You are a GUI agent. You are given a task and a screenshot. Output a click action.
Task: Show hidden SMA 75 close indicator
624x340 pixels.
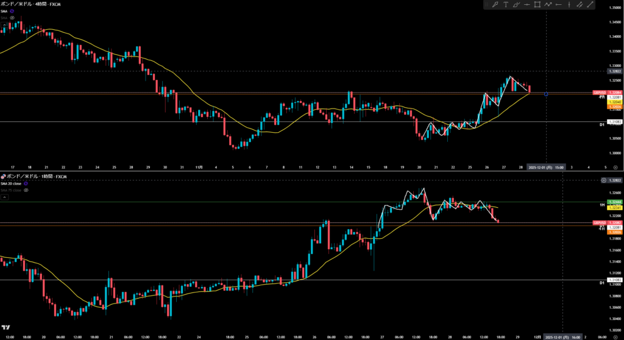[27, 190]
